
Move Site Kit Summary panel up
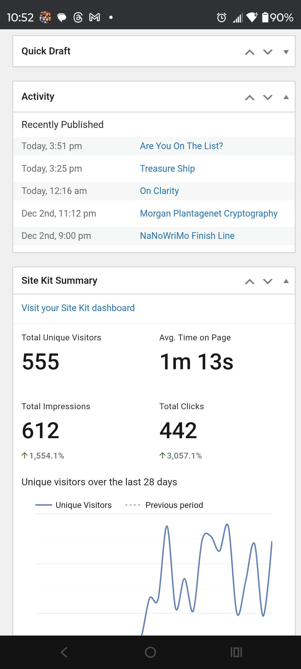250,282
